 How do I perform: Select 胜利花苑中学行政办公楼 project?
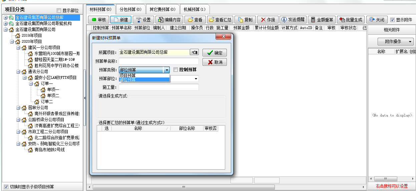coord(57,65)
